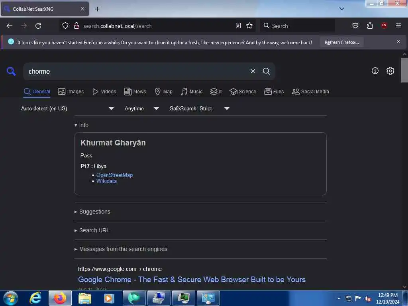408x306 pixels.
Task: Click the Windows Start button
Action: tap(11, 298)
